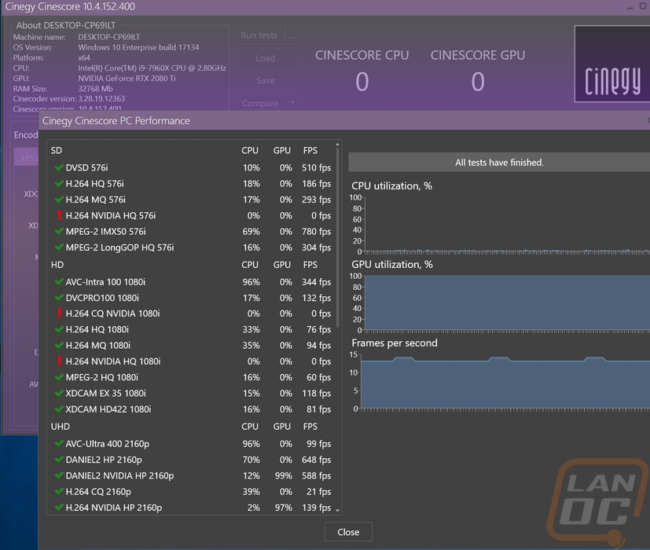Click the scroll down arrow of the results list

[x=337, y=511]
